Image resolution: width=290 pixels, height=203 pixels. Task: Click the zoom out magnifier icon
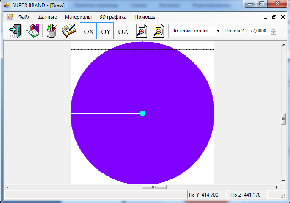click(x=159, y=31)
